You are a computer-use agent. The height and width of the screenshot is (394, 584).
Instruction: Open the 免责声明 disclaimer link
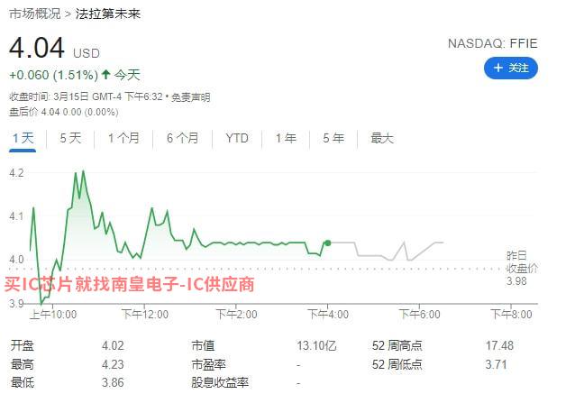tap(191, 97)
